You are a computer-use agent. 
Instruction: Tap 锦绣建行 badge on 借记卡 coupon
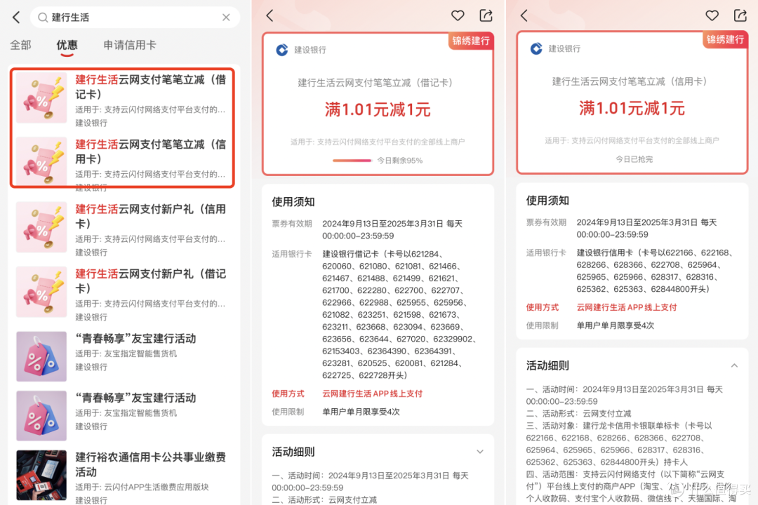[471, 41]
